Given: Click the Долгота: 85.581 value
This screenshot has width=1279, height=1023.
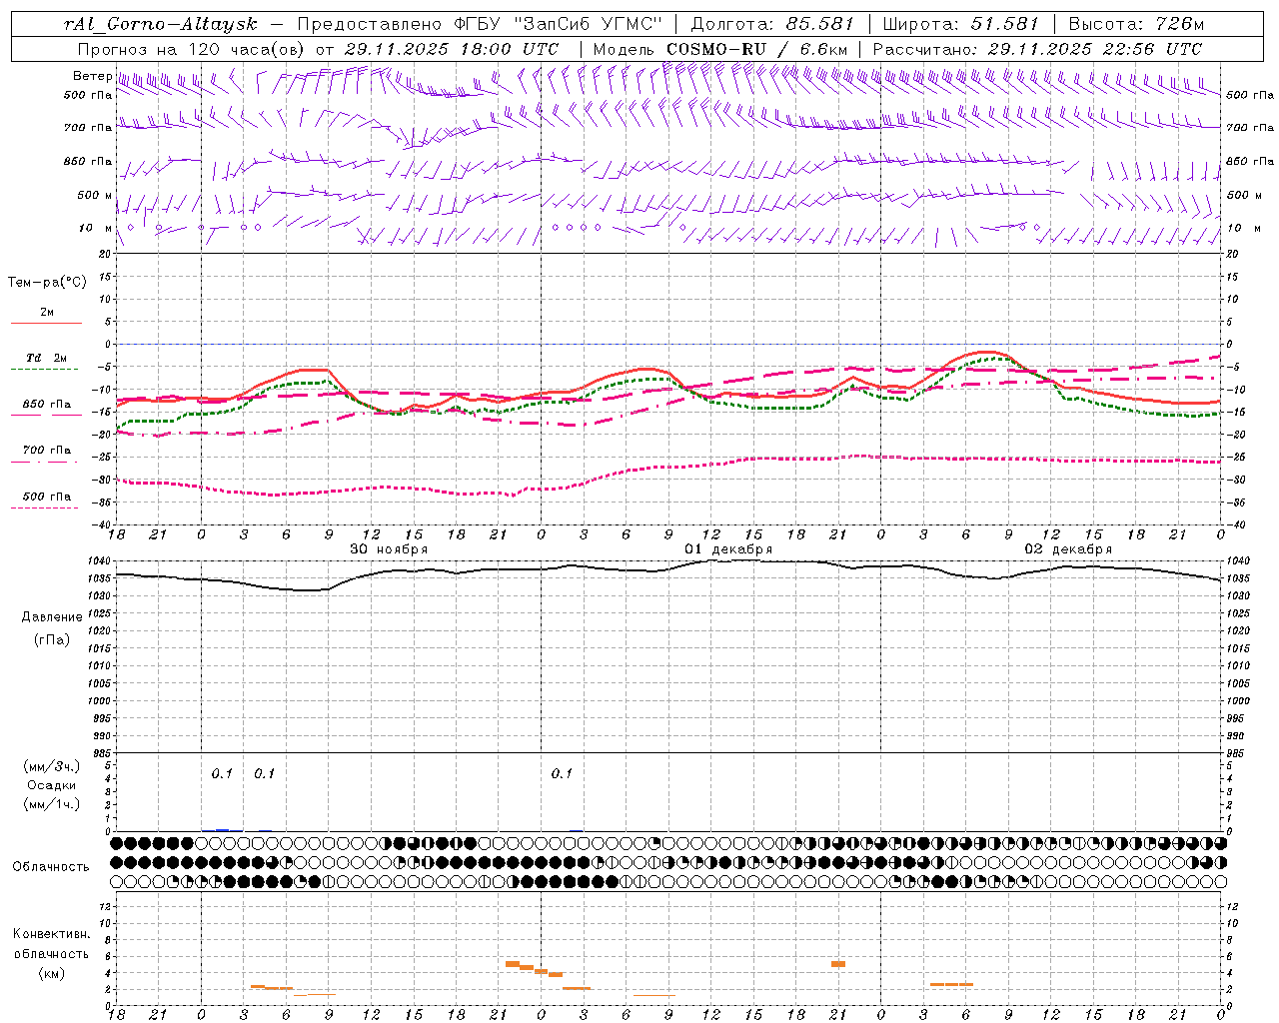Looking at the screenshot, I should (774, 24).
